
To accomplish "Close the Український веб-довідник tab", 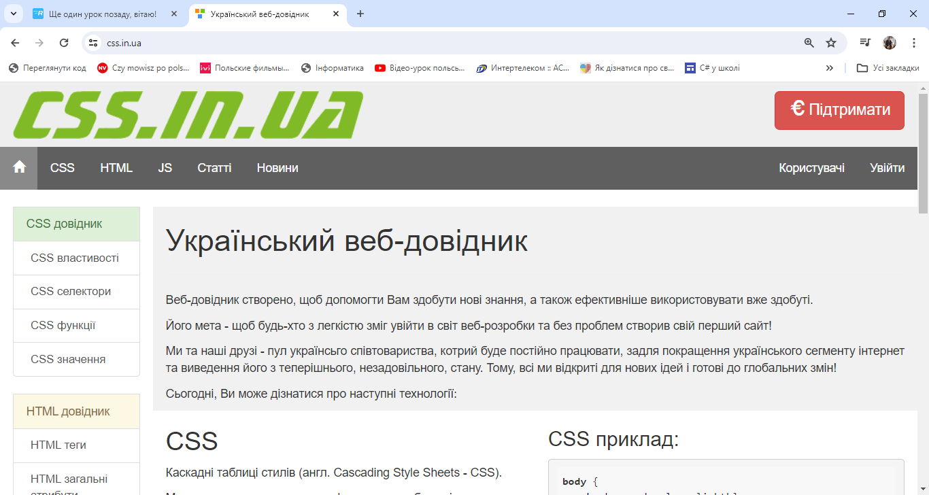I will click(335, 14).
